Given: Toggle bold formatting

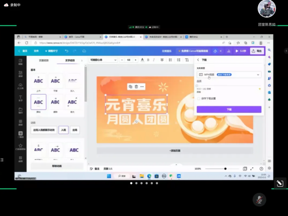Looking at the screenshot, I should pyautogui.click(x=148, y=60).
